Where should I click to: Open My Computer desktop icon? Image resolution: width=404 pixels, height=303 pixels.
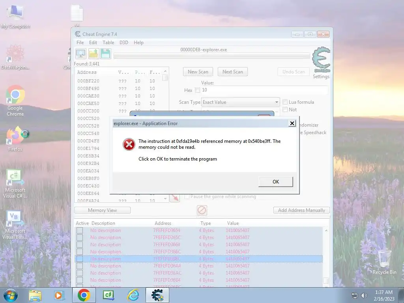[15, 16]
